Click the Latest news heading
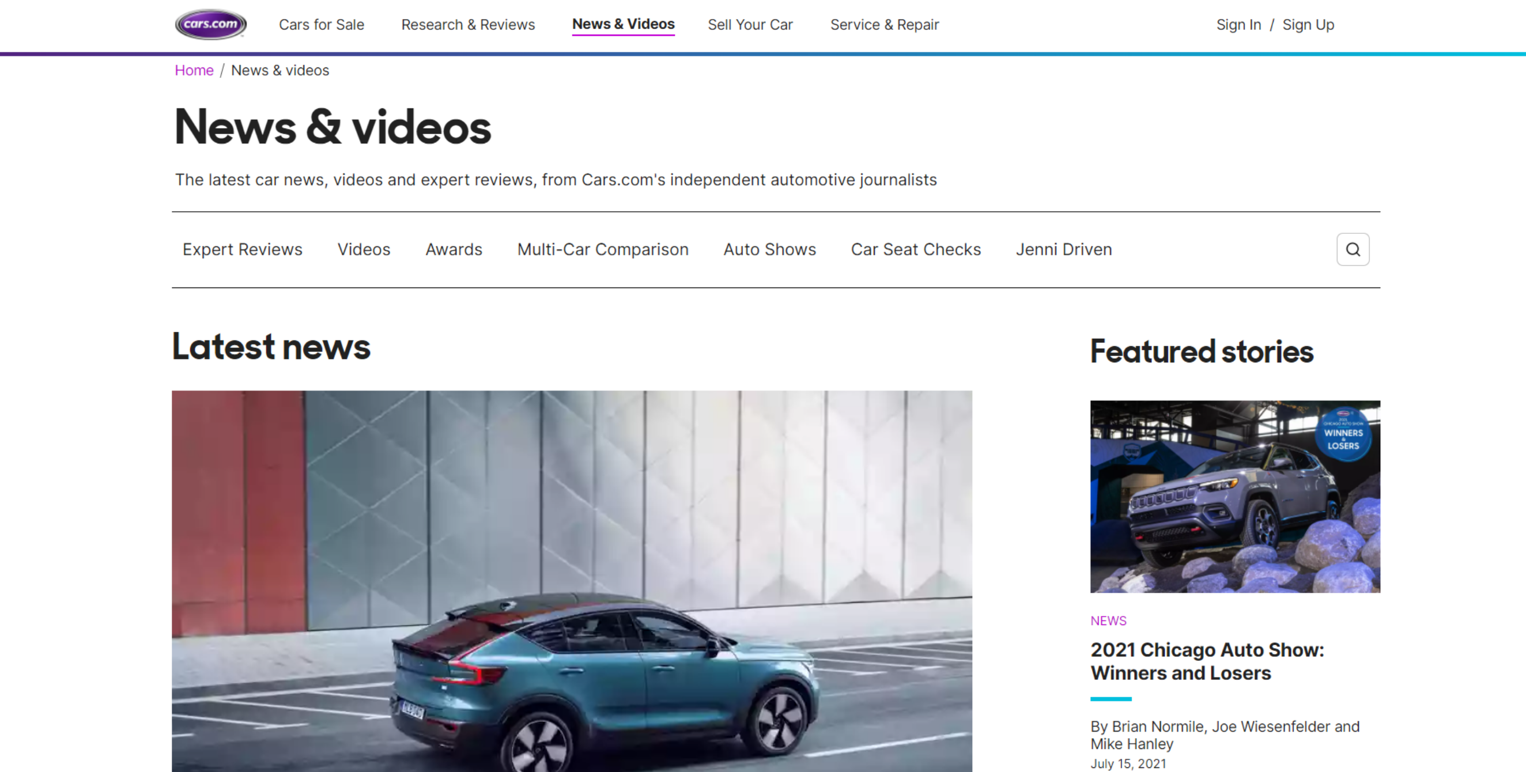 (x=271, y=346)
